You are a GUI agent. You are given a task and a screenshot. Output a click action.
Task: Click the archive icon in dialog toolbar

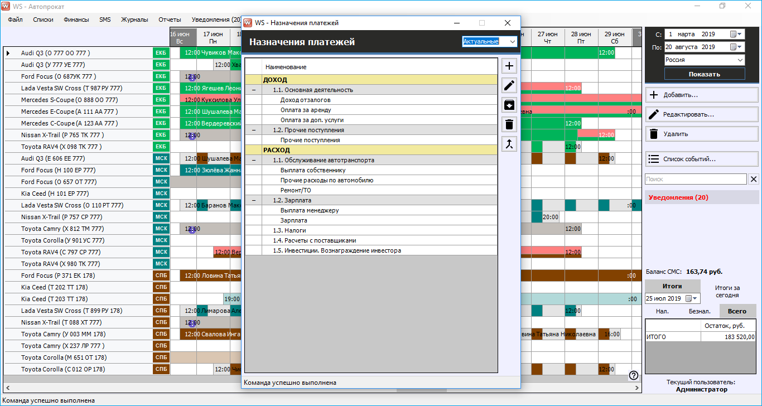coord(509,105)
